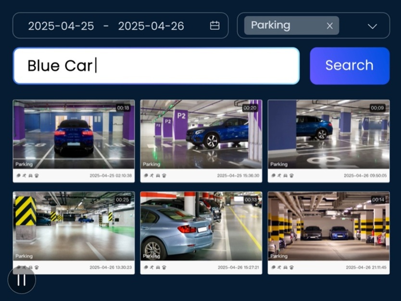Pause playback with the round pause button
The width and height of the screenshot is (401, 301).
tap(22, 280)
